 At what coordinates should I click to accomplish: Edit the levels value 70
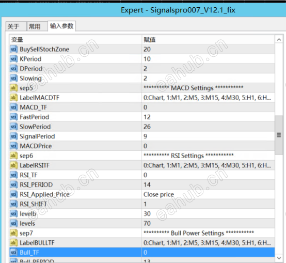(x=208, y=223)
